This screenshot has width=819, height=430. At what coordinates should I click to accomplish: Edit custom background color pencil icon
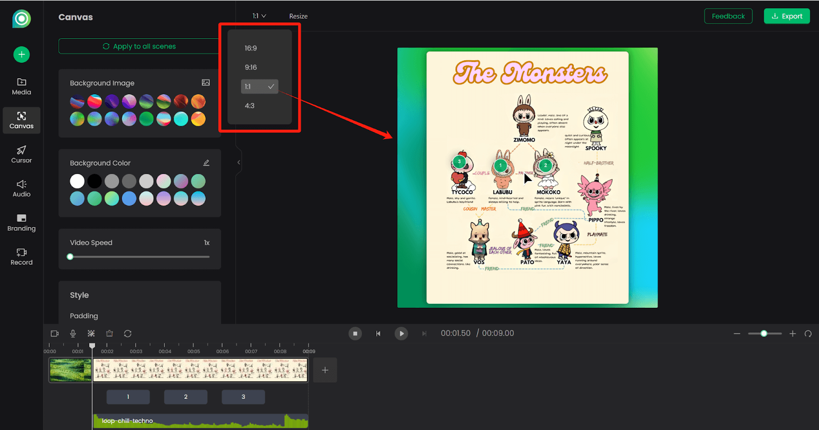click(x=206, y=163)
